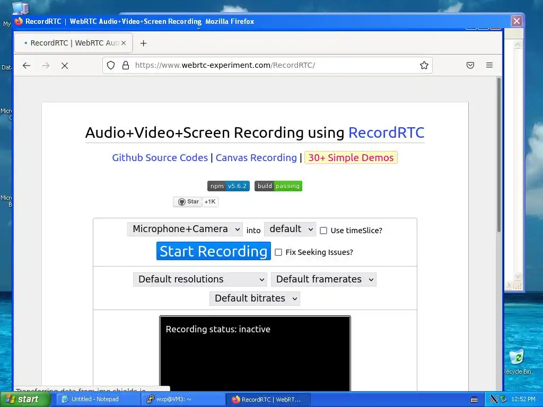Open Firefox hamburger menu

coord(489,65)
